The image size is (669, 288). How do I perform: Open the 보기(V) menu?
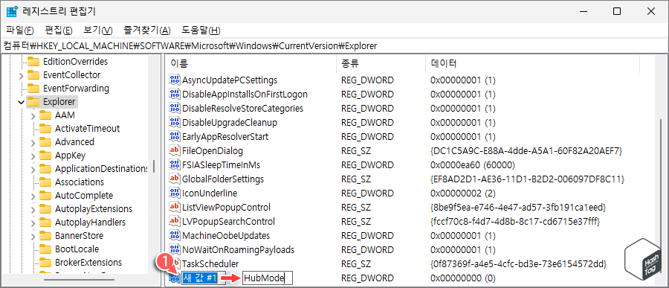[97, 31]
